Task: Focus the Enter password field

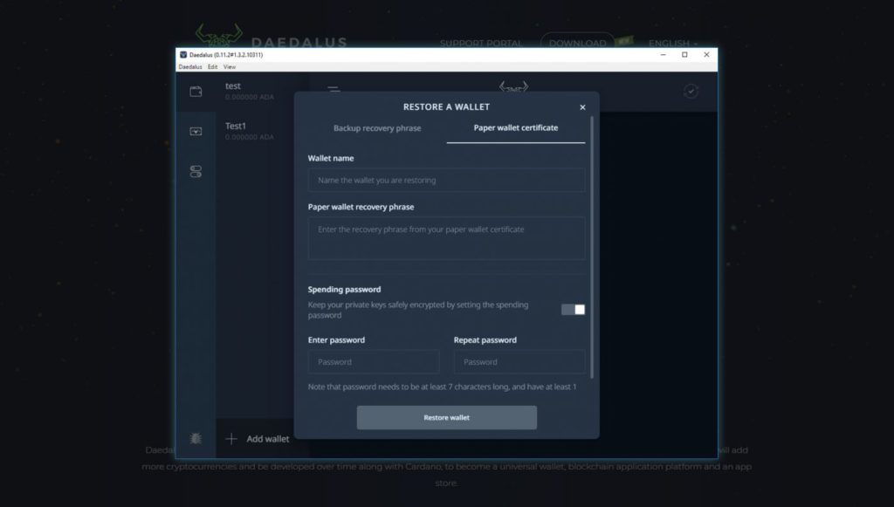Action: click(374, 362)
